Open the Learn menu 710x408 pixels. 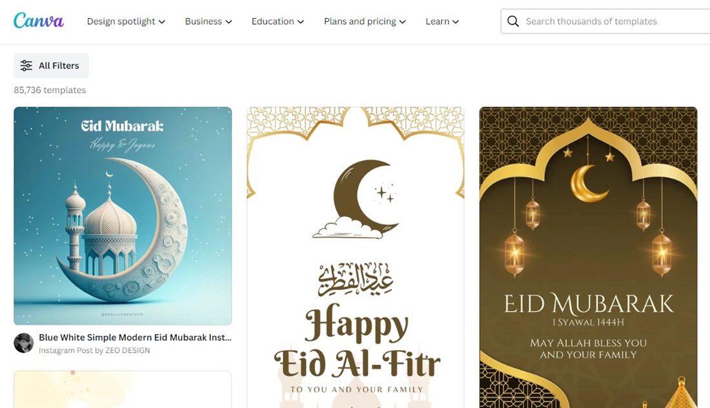(x=442, y=21)
